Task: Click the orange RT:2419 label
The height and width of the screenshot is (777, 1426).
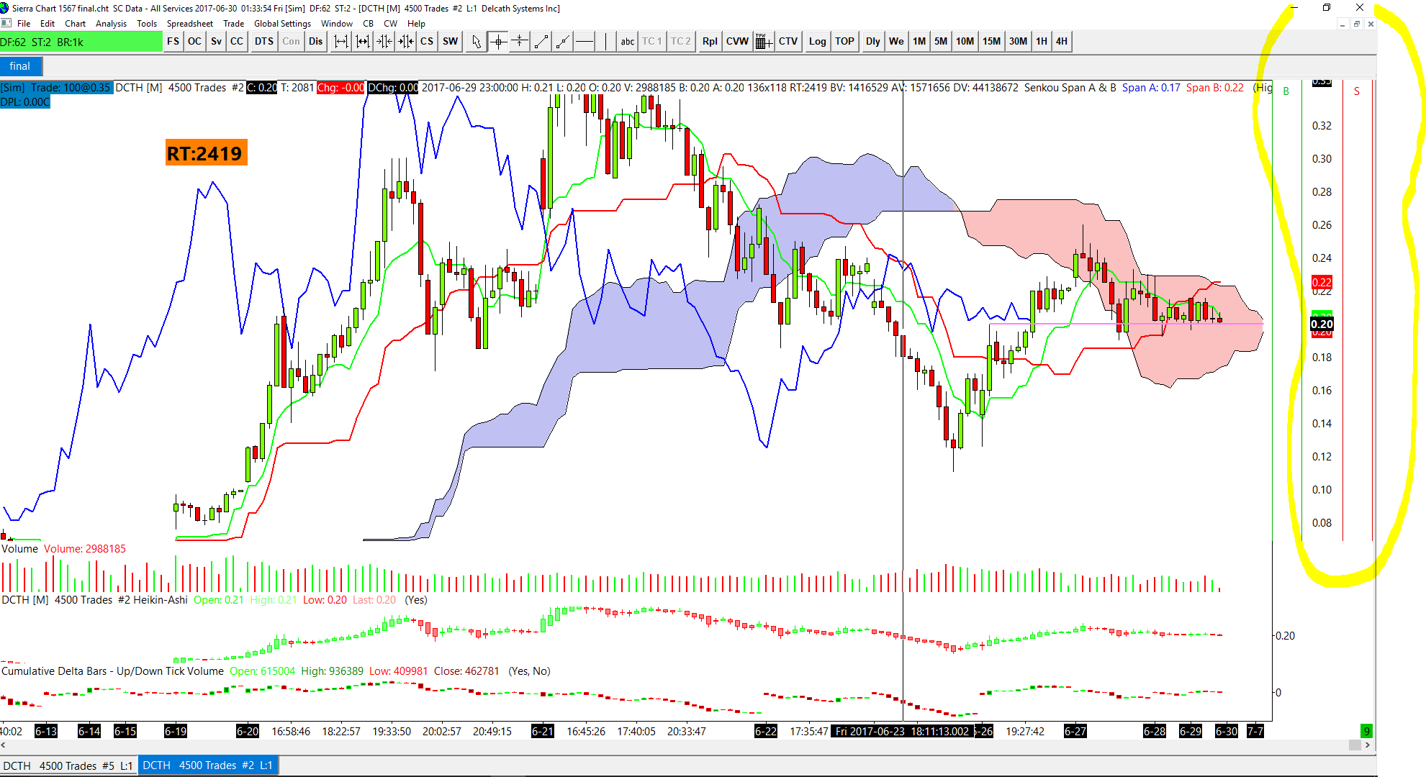Action: pyautogui.click(x=206, y=153)
